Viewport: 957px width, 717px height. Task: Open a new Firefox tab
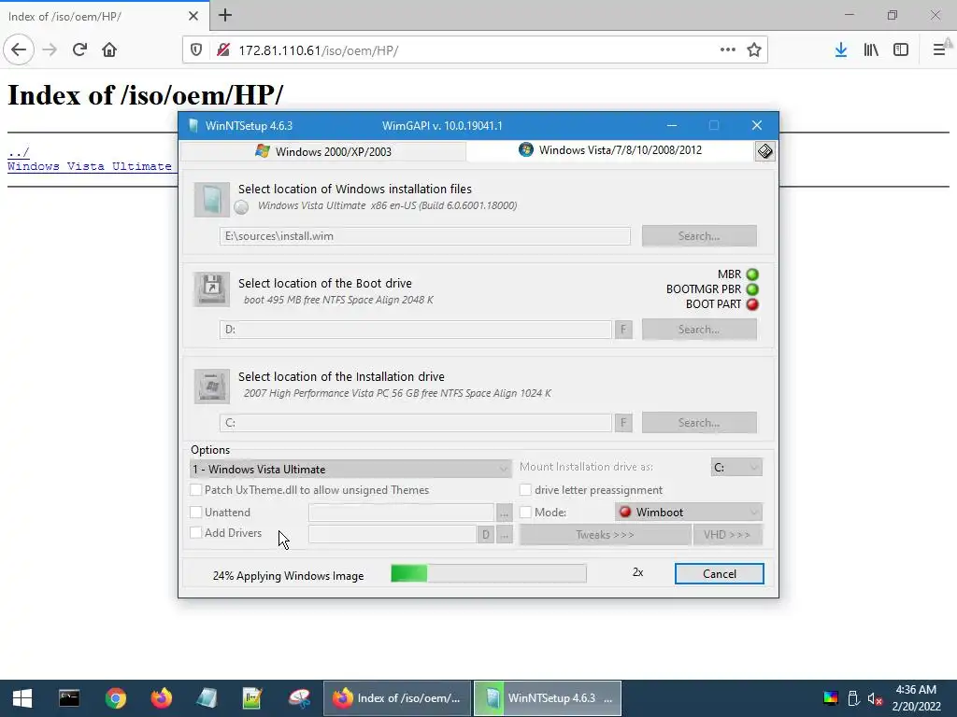(x=224, y=15)
